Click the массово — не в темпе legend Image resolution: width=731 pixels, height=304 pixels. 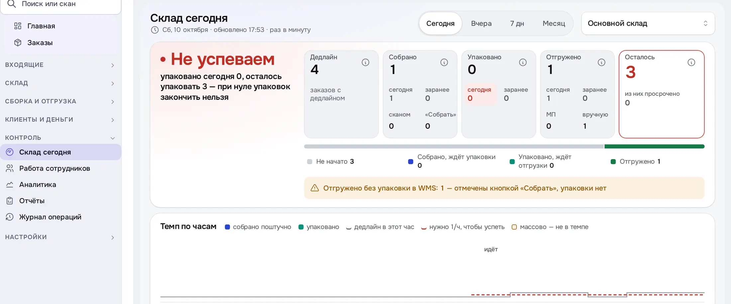[x=550, y=227]
